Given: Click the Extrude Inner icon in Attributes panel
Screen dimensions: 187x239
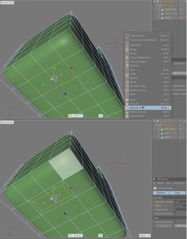Looking at the screenshot, I should pos(155,188).
